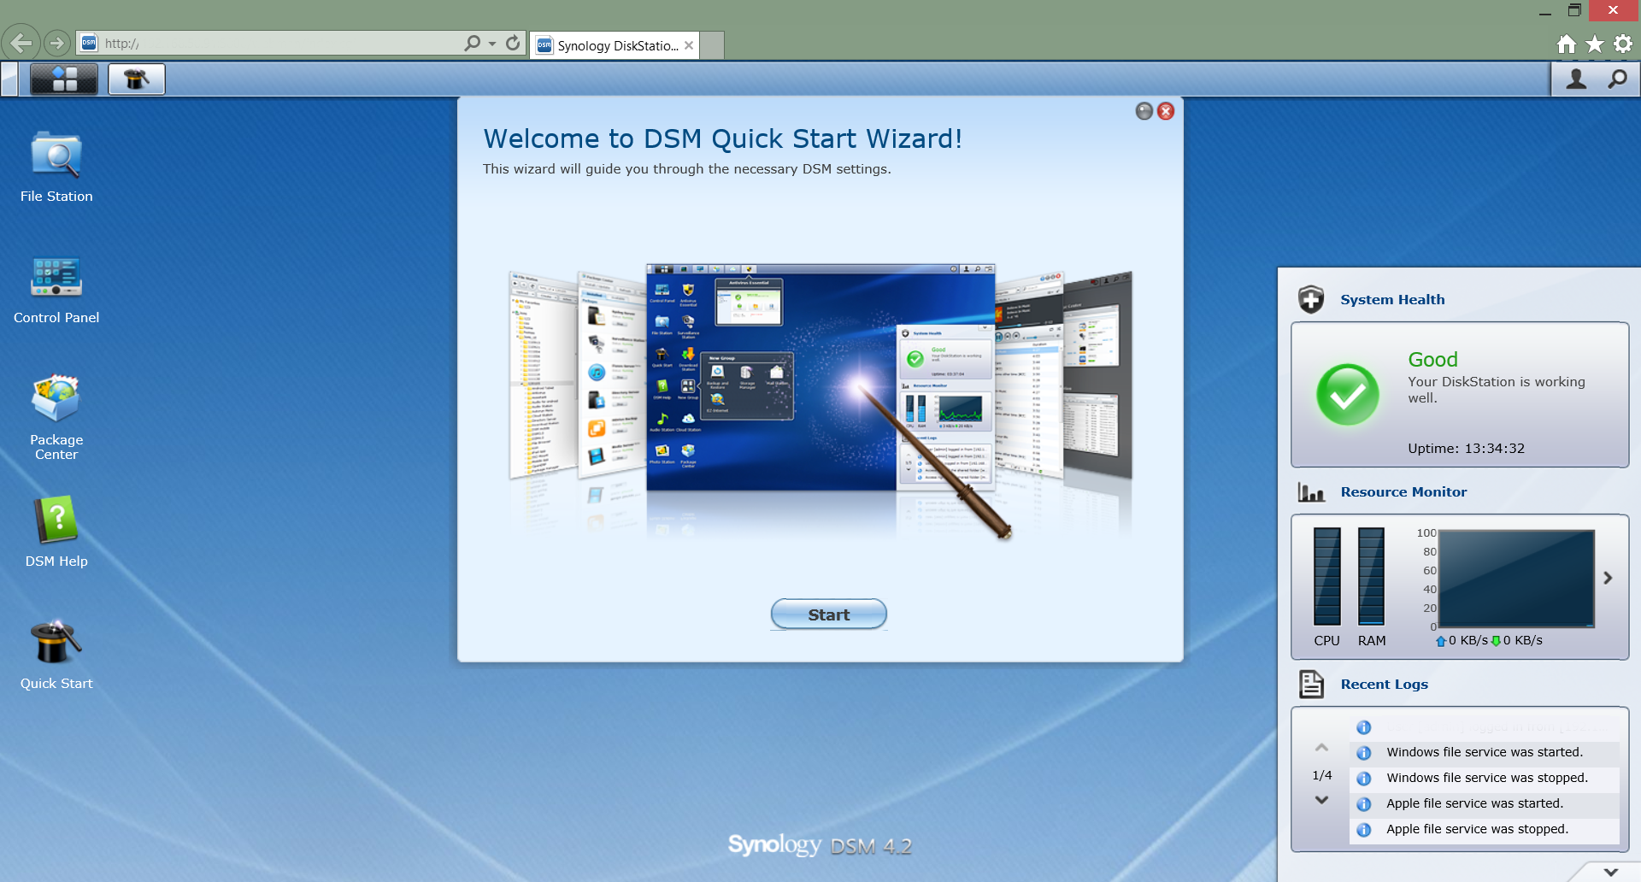Image resolution: width=1641 pixels, height=882 pixels.
Task: Click the address bar magnifier search icon
Action: click(473, 43)
